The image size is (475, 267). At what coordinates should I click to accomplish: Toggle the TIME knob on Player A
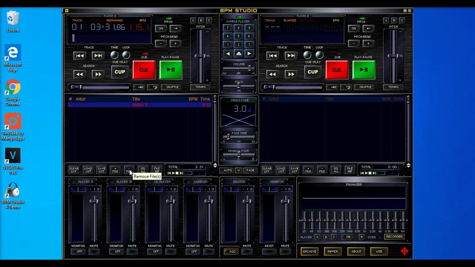pyautogui.click(x=114, y=55)
